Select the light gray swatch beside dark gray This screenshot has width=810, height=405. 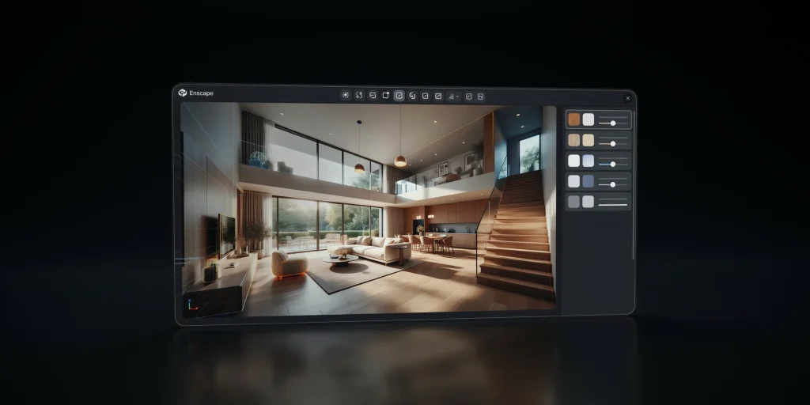(589, 202)
